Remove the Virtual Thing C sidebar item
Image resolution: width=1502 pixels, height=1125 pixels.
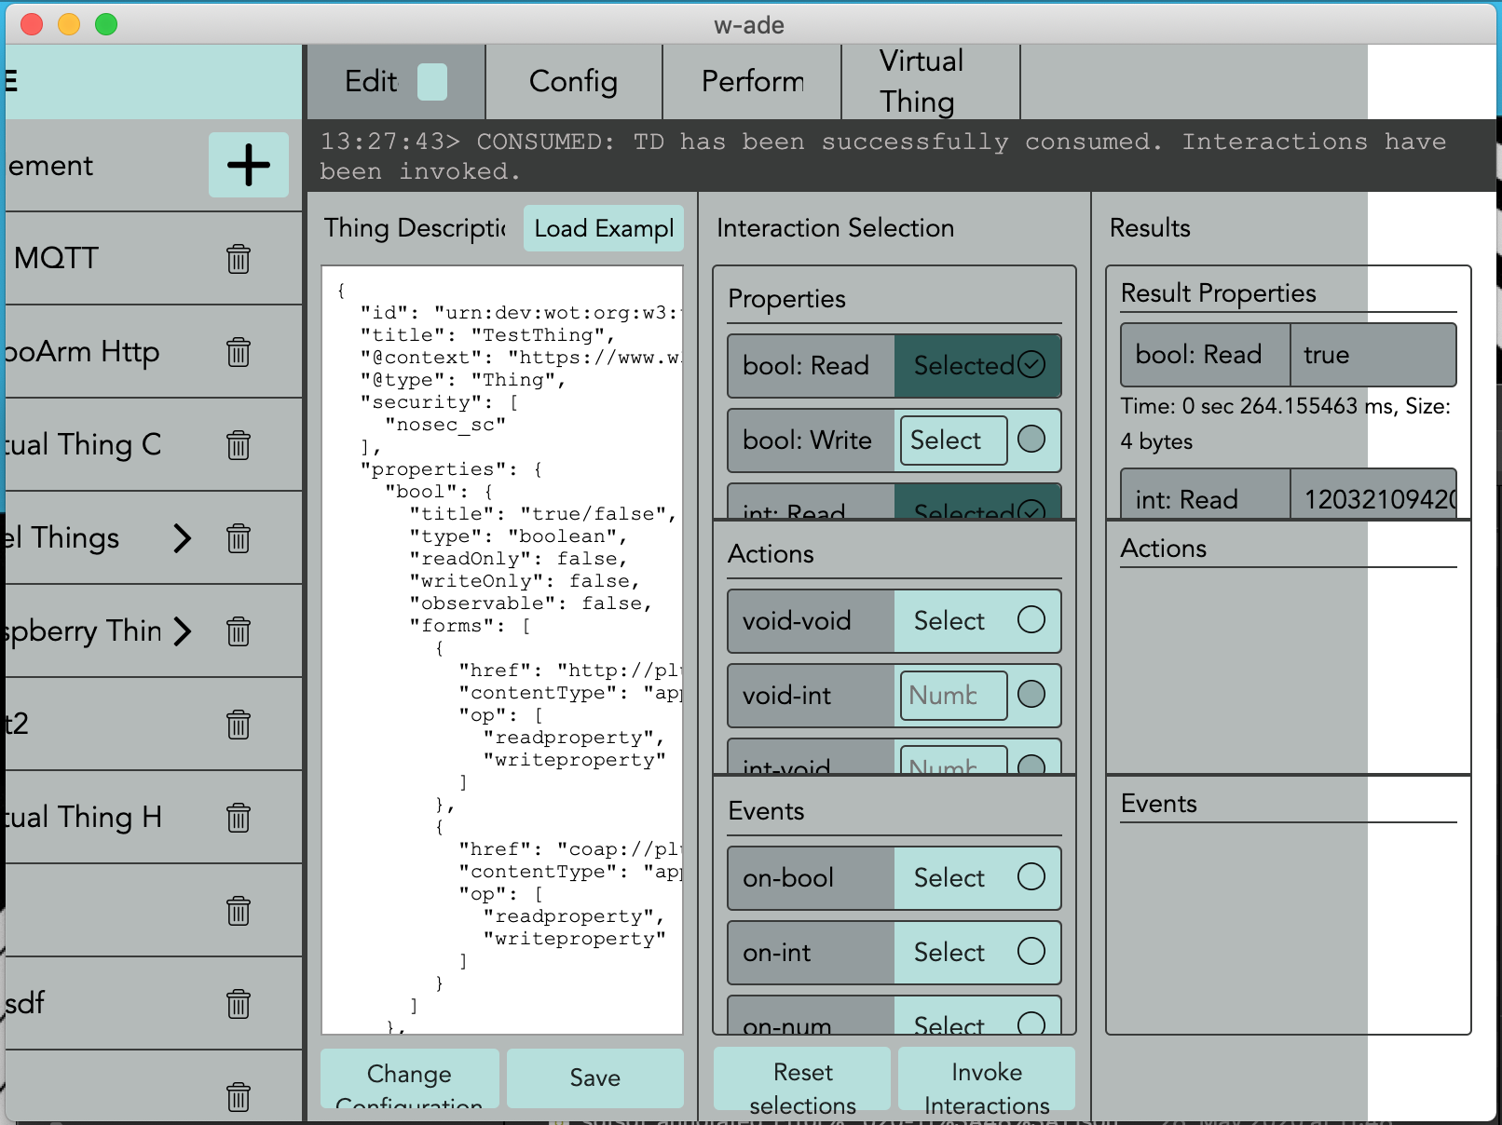(239, 444)
